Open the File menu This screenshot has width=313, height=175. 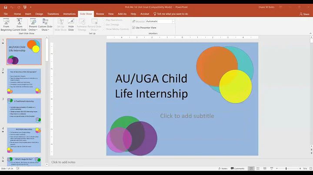coord(6,14)
